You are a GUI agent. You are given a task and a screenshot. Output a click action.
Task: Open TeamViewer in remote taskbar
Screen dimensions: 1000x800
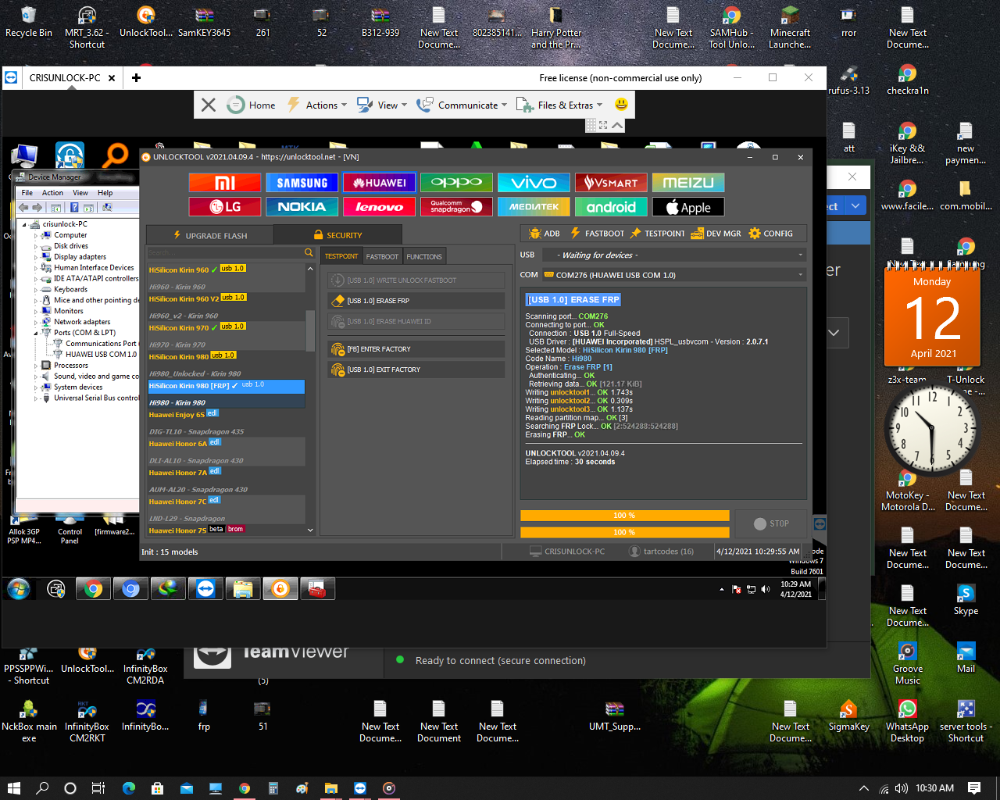pyautogui.click(x=205, y=588)
